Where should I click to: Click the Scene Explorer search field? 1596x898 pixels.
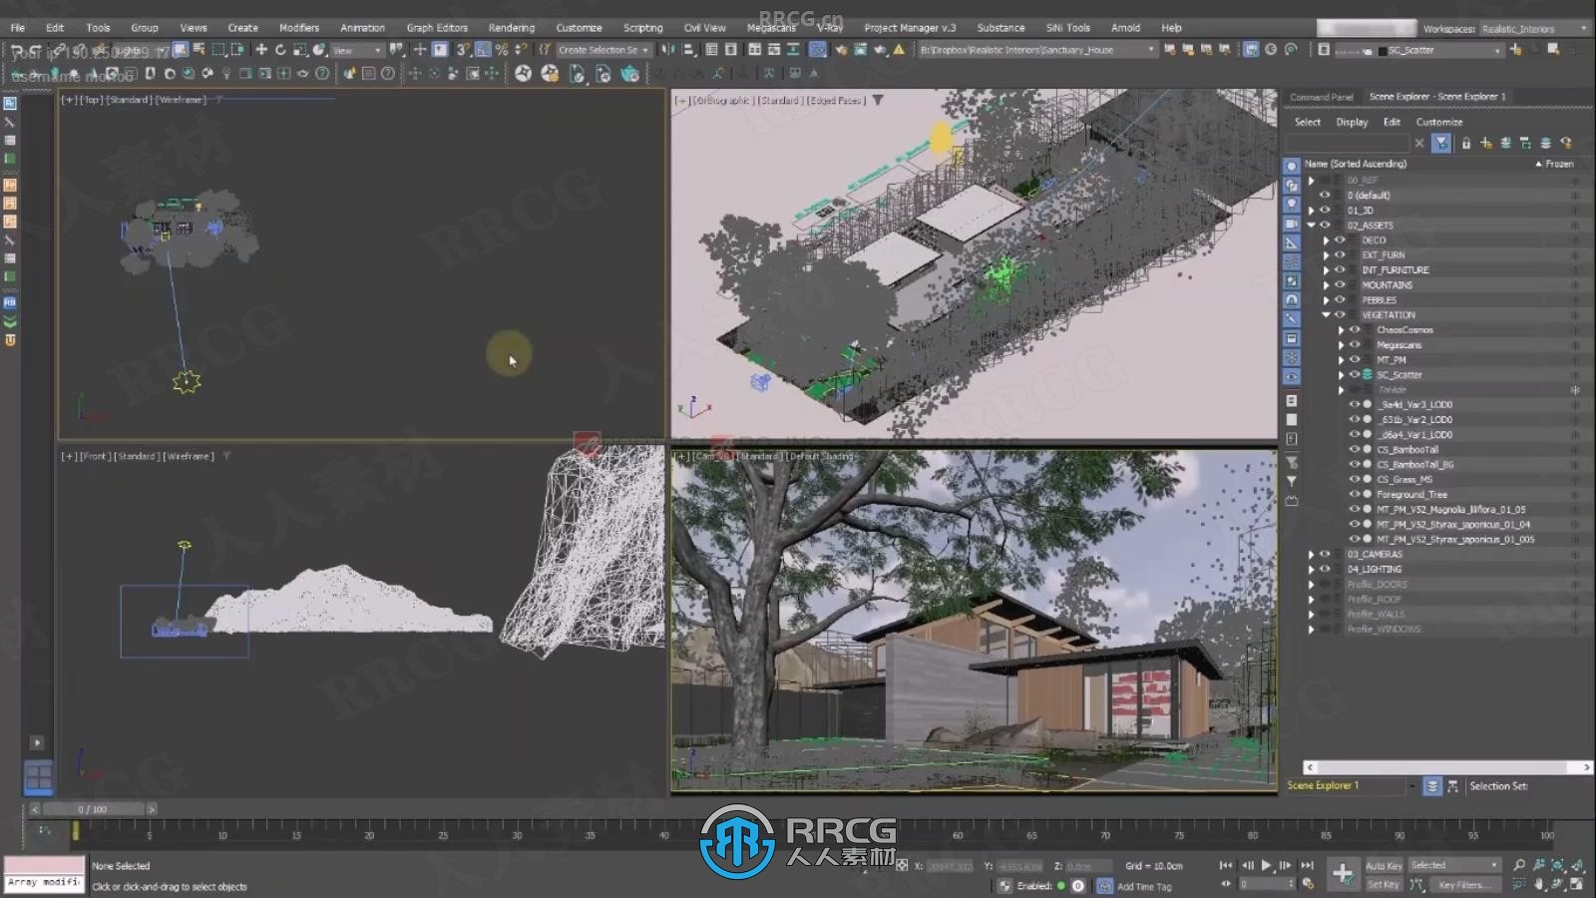coord(1347,143)
